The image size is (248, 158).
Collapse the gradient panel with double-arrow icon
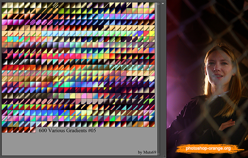163,3
